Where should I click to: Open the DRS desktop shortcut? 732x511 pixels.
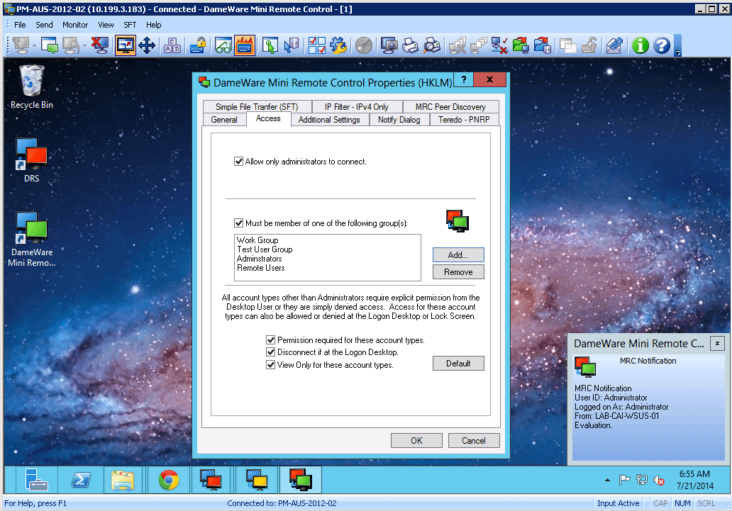(32, 159)
